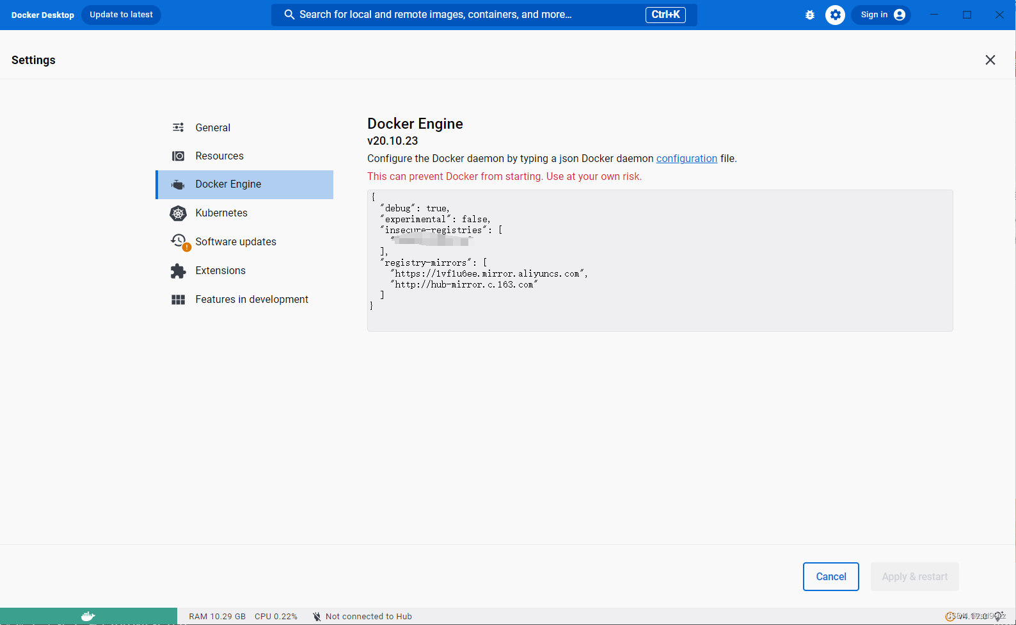This screenshot has height=625, width=1016.
Task: Open General settings
Action: click(244, 127)
